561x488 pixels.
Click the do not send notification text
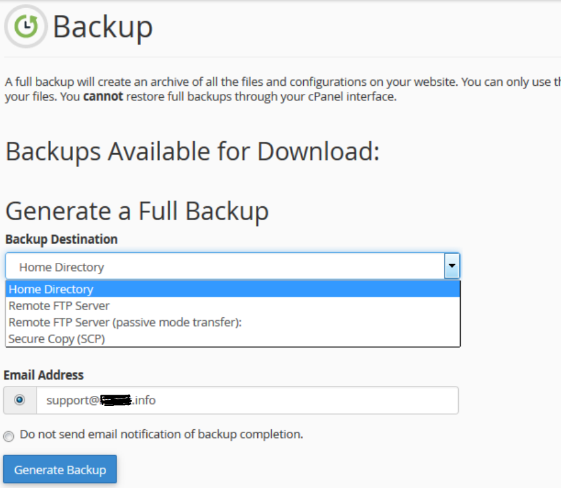click(161, 434)
